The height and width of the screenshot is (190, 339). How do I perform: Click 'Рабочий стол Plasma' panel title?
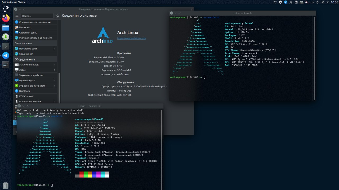click(14, 2)
